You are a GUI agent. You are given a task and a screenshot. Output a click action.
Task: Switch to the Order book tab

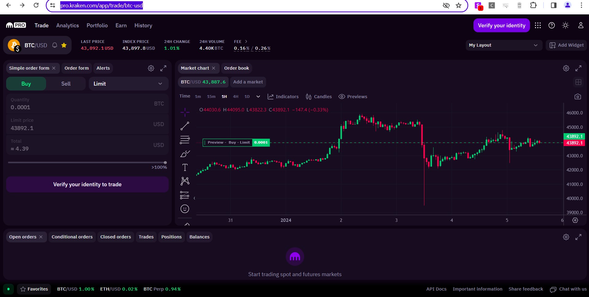[237, 68]
